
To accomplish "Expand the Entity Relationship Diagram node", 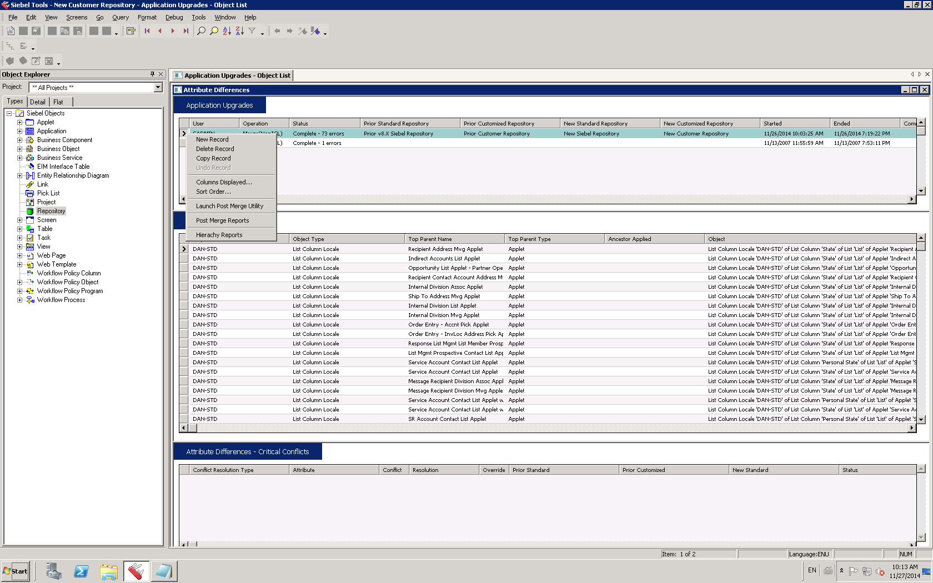I will pos(19,175).
